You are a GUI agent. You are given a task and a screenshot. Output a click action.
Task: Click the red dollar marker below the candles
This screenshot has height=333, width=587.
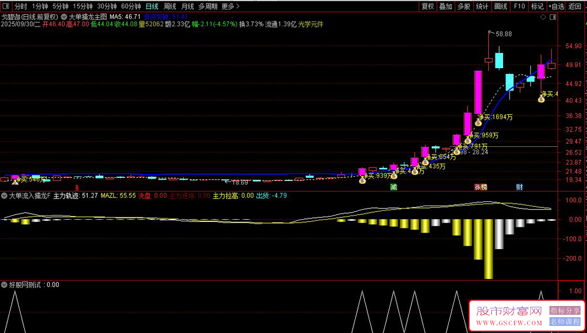coord(77,187)
